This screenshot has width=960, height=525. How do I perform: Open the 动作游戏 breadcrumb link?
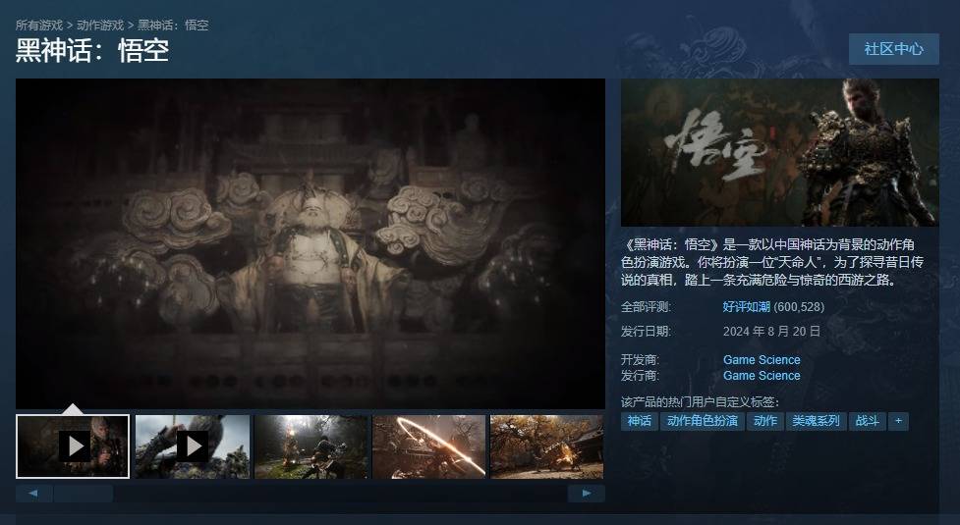point(99,25)
